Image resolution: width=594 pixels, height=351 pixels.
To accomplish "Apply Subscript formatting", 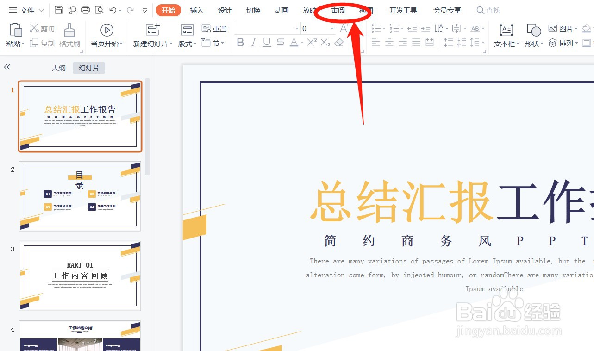I will click(x=325, y=43).
